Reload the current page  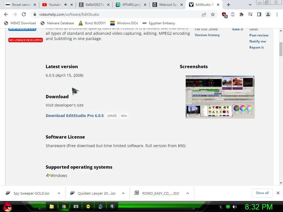(24, 14)
